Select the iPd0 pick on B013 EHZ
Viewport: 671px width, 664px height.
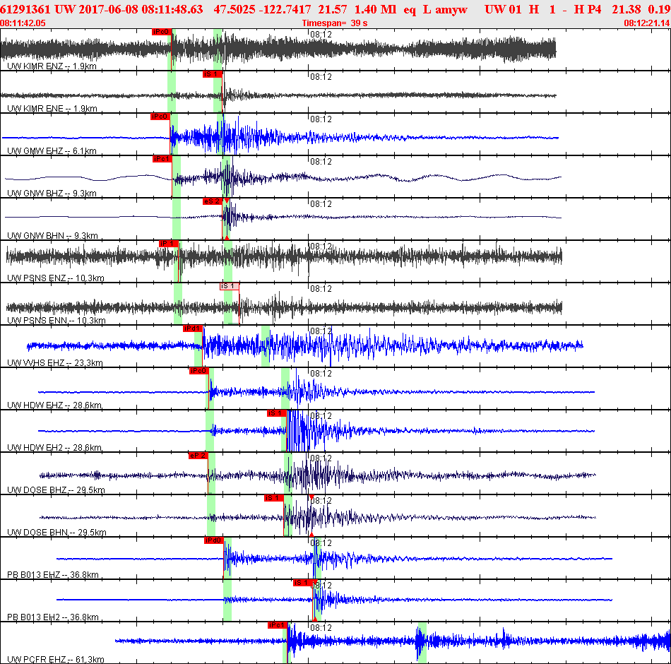pos(214,540)
